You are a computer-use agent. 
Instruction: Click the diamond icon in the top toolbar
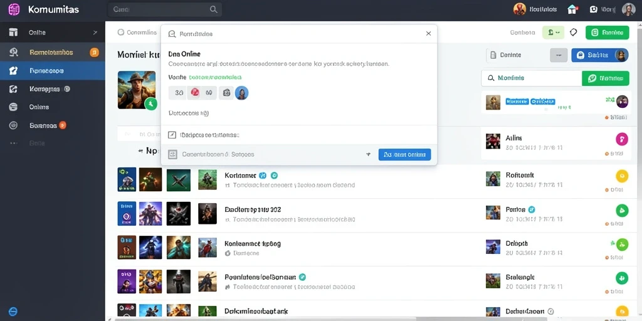[x=574, y=32]
